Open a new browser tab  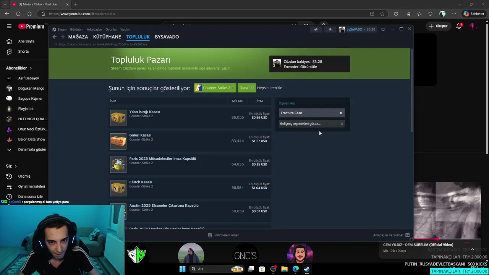coord(76,4)
